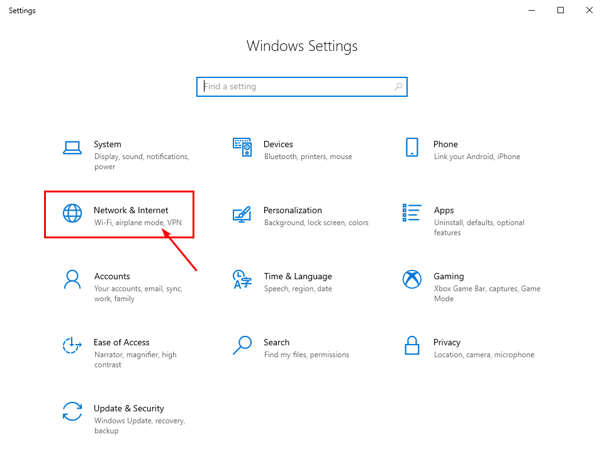Click "Windows Update, recovery, backup" description

point(140,426)
